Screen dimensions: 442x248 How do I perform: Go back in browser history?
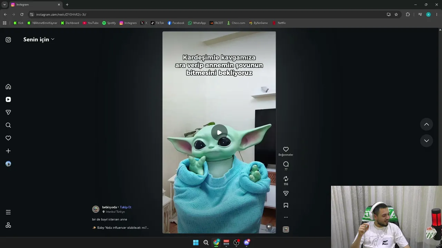[x=5, y=14]
